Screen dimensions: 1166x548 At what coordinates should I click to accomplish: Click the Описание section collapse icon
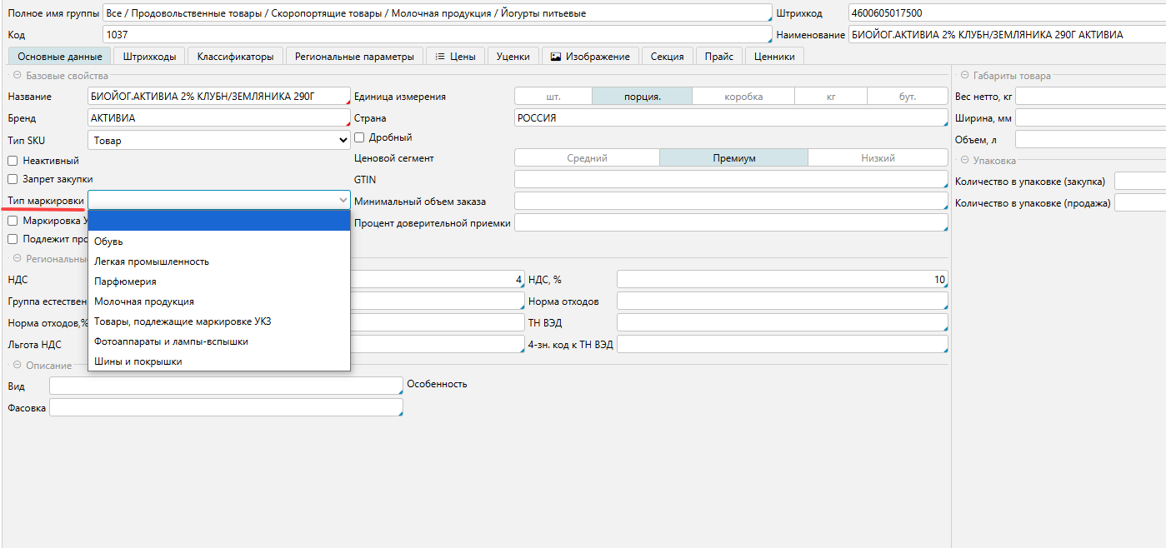pos(17,366)
